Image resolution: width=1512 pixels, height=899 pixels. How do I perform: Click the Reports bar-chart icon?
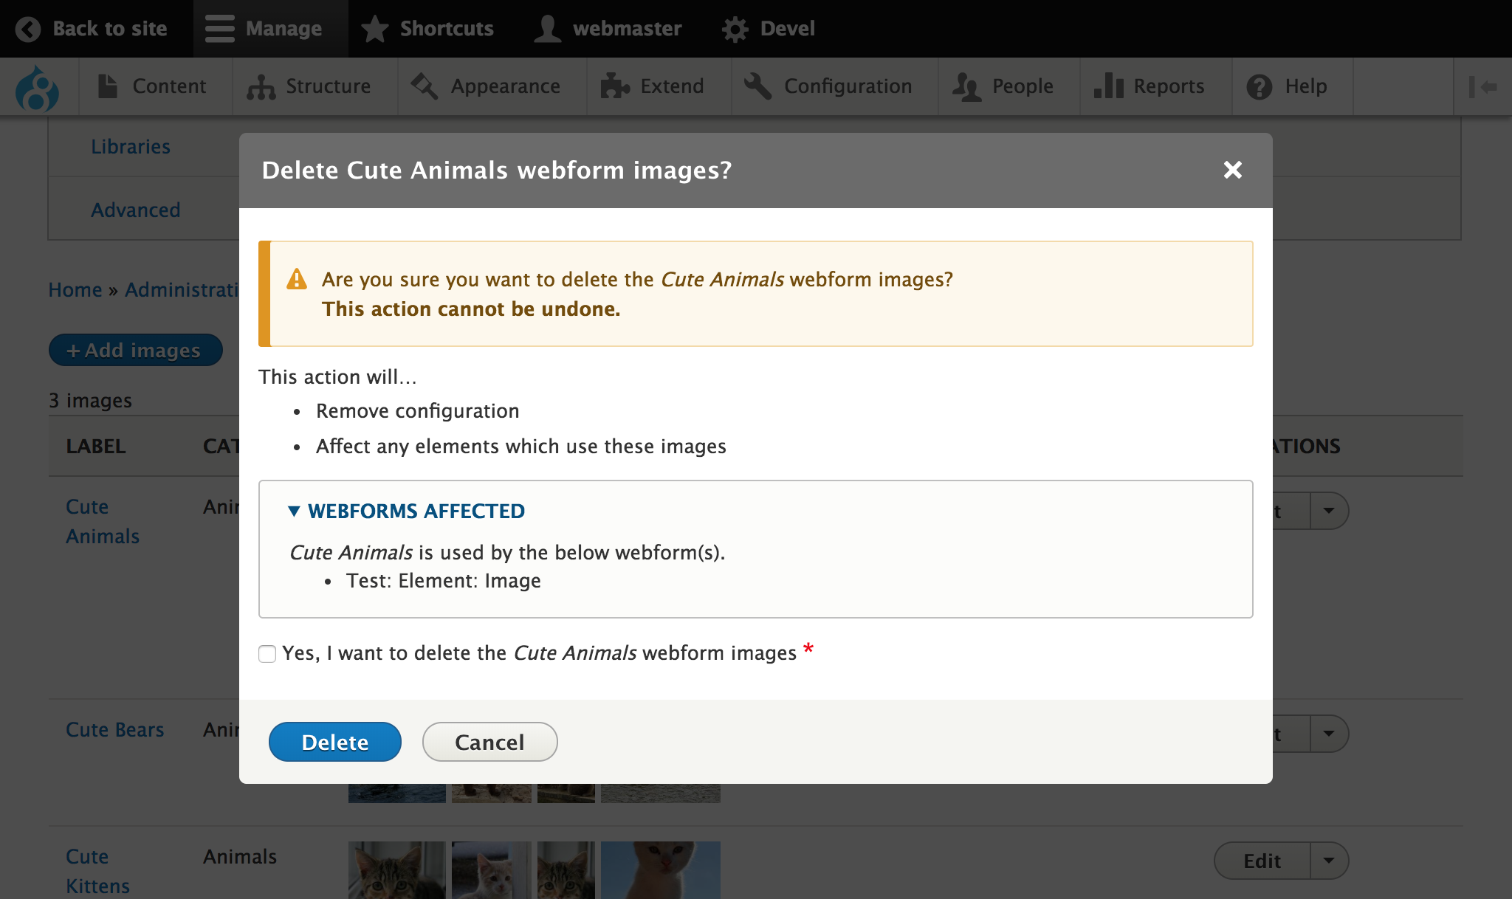click(1107, 86)
